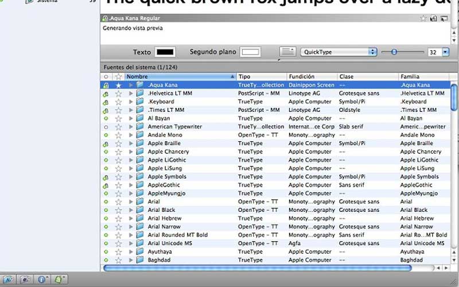The image size is (459, 287).
Task: Click the font list vertical scrollbar thumb
Action: (x=454, y=97)
